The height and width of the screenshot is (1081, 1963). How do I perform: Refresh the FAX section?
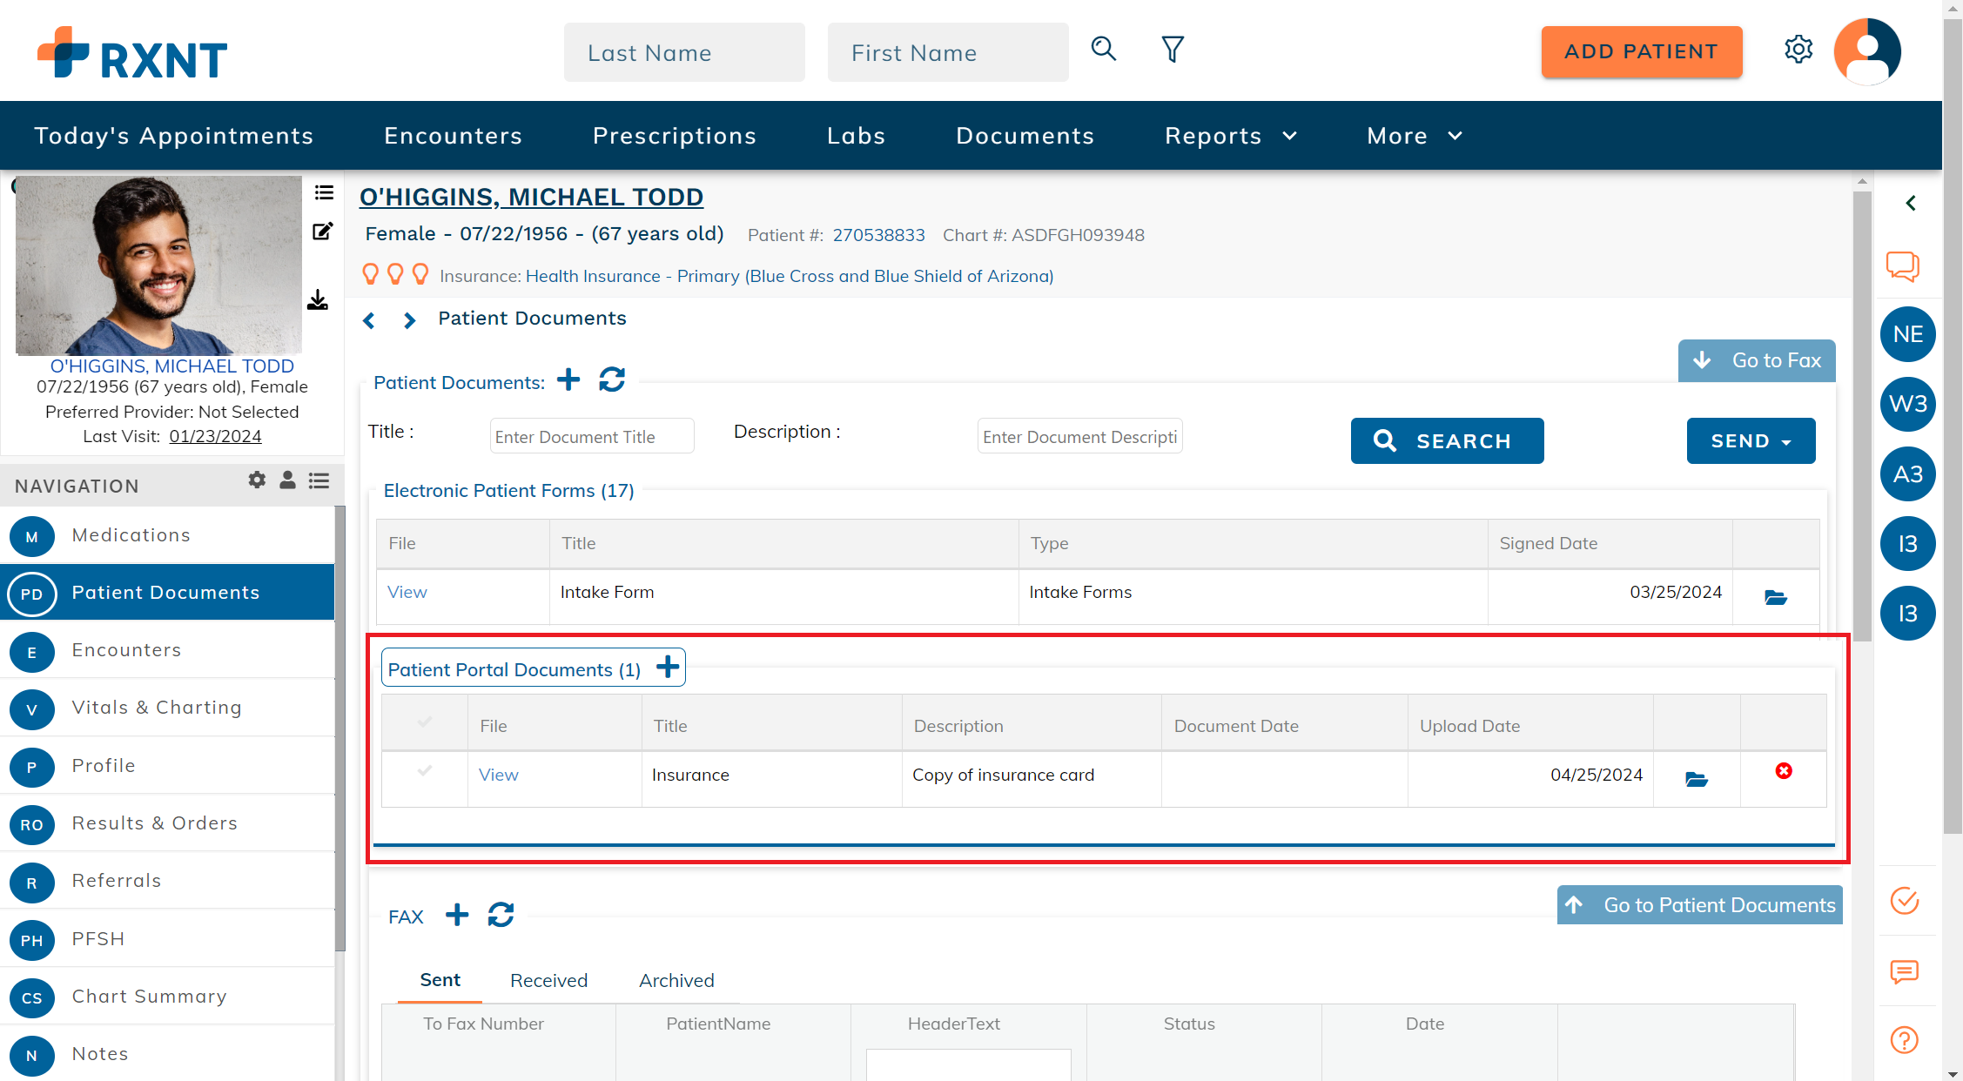pyautogui.click(x=501, y=915)
